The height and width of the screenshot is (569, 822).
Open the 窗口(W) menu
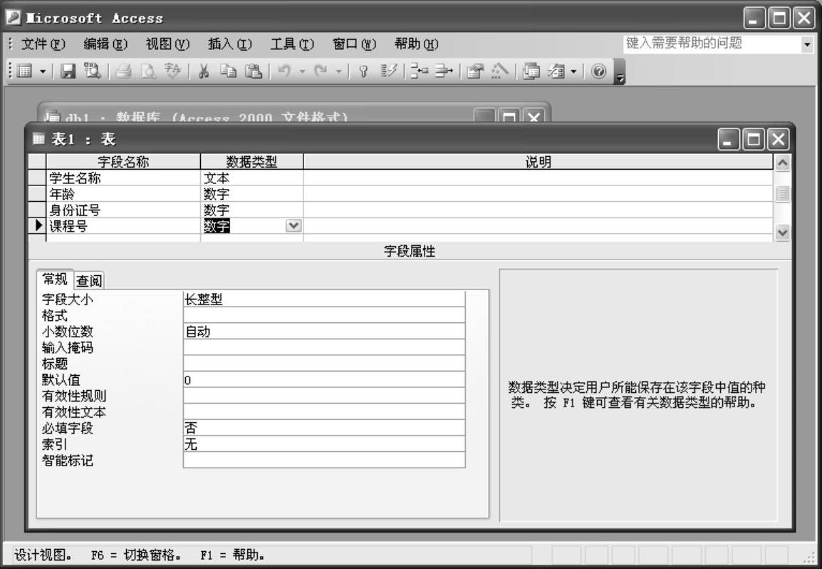355,44
